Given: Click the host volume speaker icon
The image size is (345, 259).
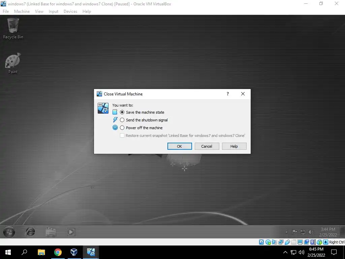Looking at the screenshot, I should click(302, 252).
